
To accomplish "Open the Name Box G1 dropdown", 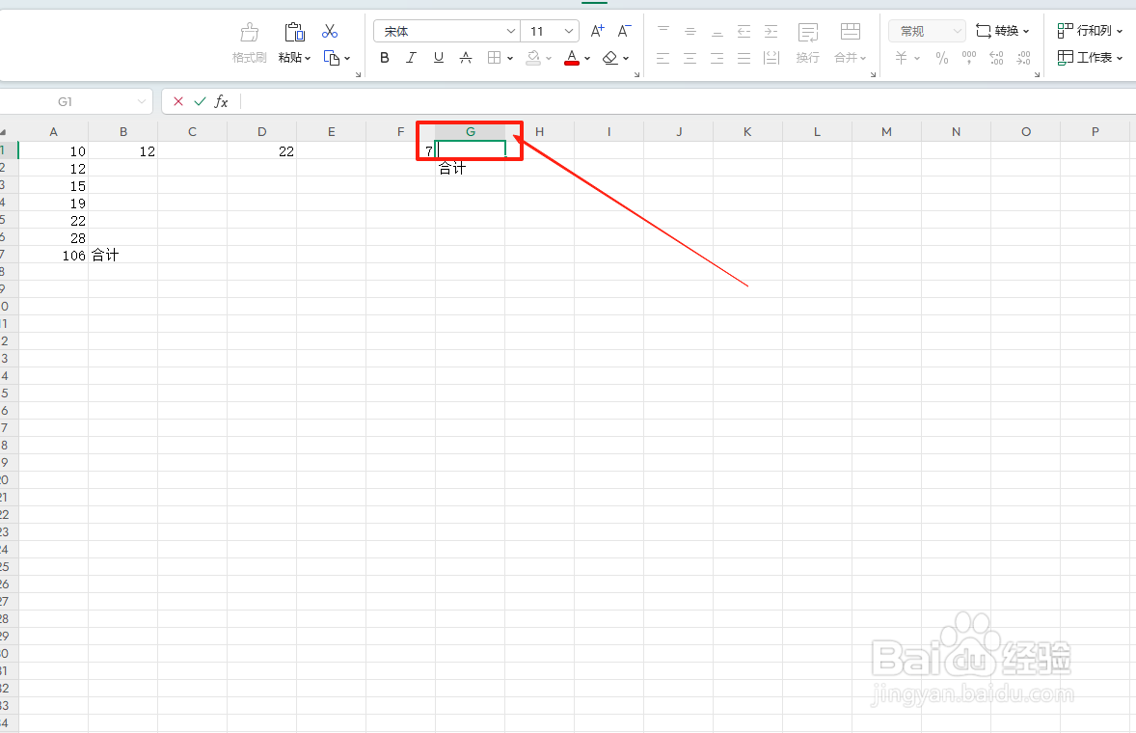I will point(141,101).
